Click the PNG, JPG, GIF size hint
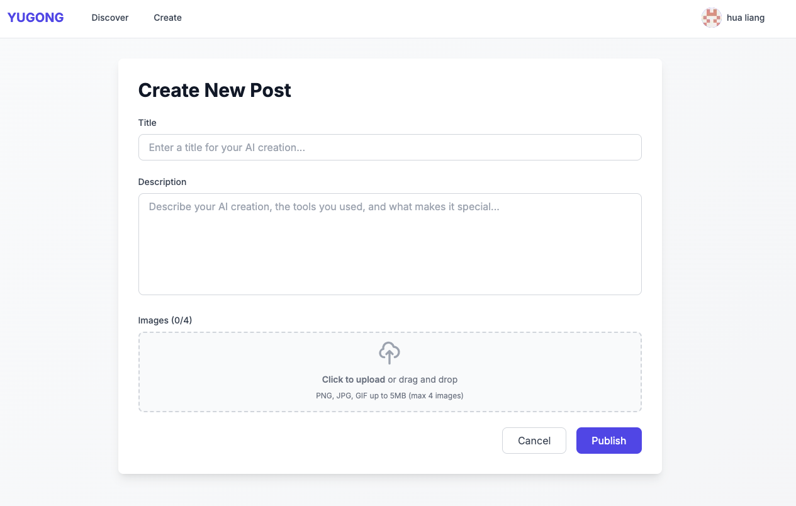Viewport: 796px width, 506px height. point(390,396)
